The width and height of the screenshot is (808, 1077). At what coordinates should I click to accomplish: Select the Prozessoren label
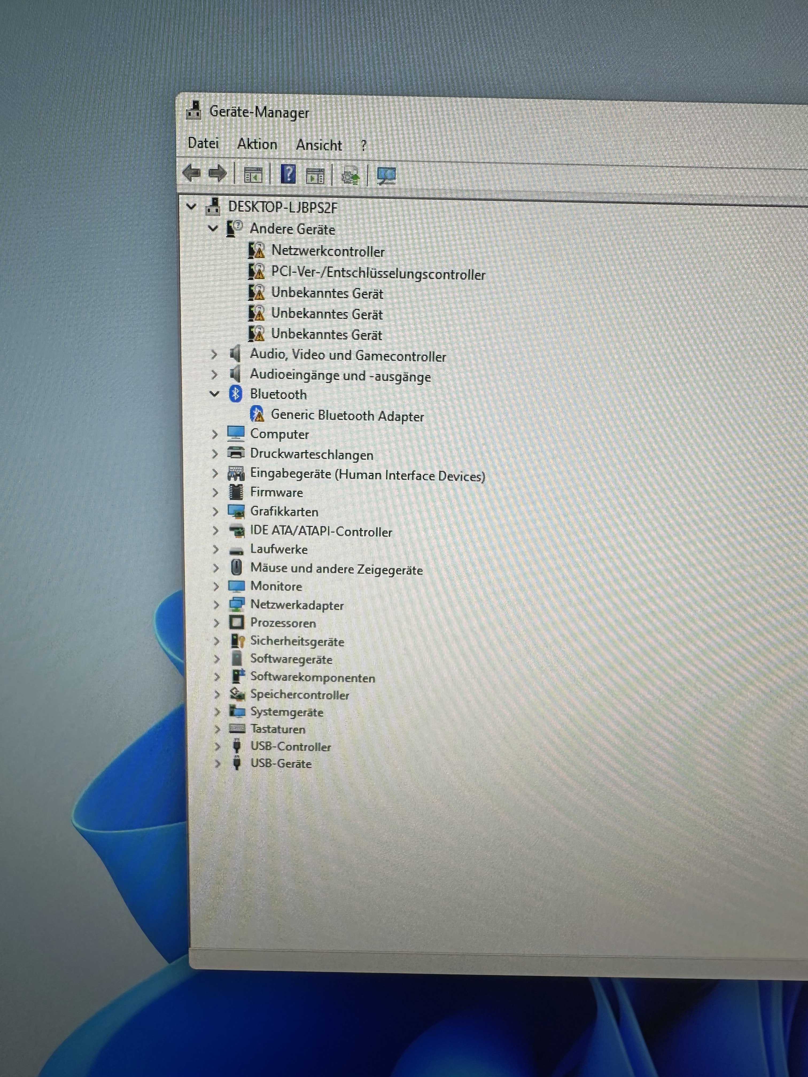point(283,623)
